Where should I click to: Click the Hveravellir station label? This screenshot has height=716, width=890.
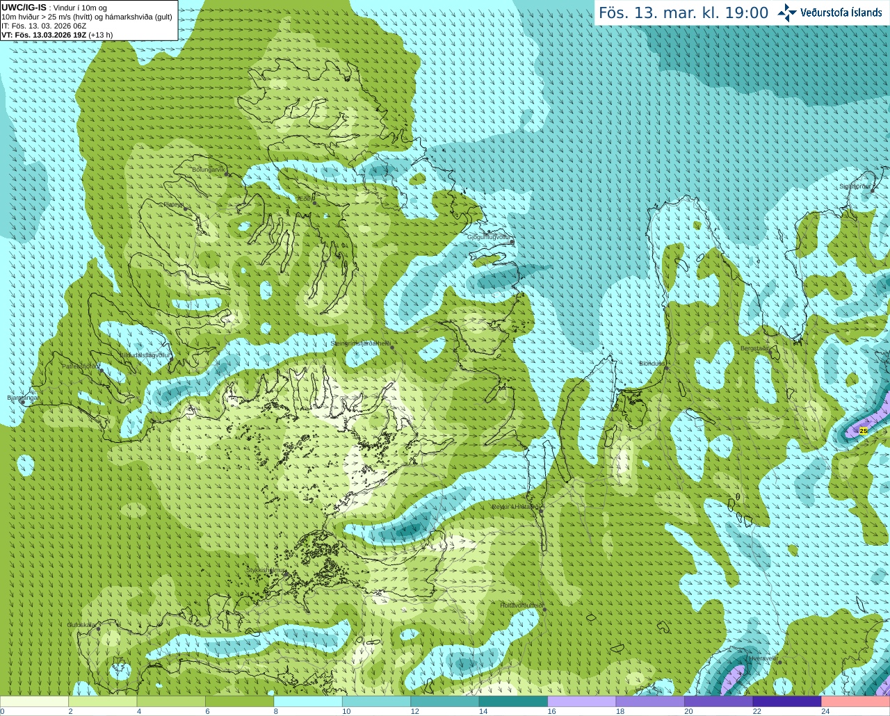[x=762, y=658]
